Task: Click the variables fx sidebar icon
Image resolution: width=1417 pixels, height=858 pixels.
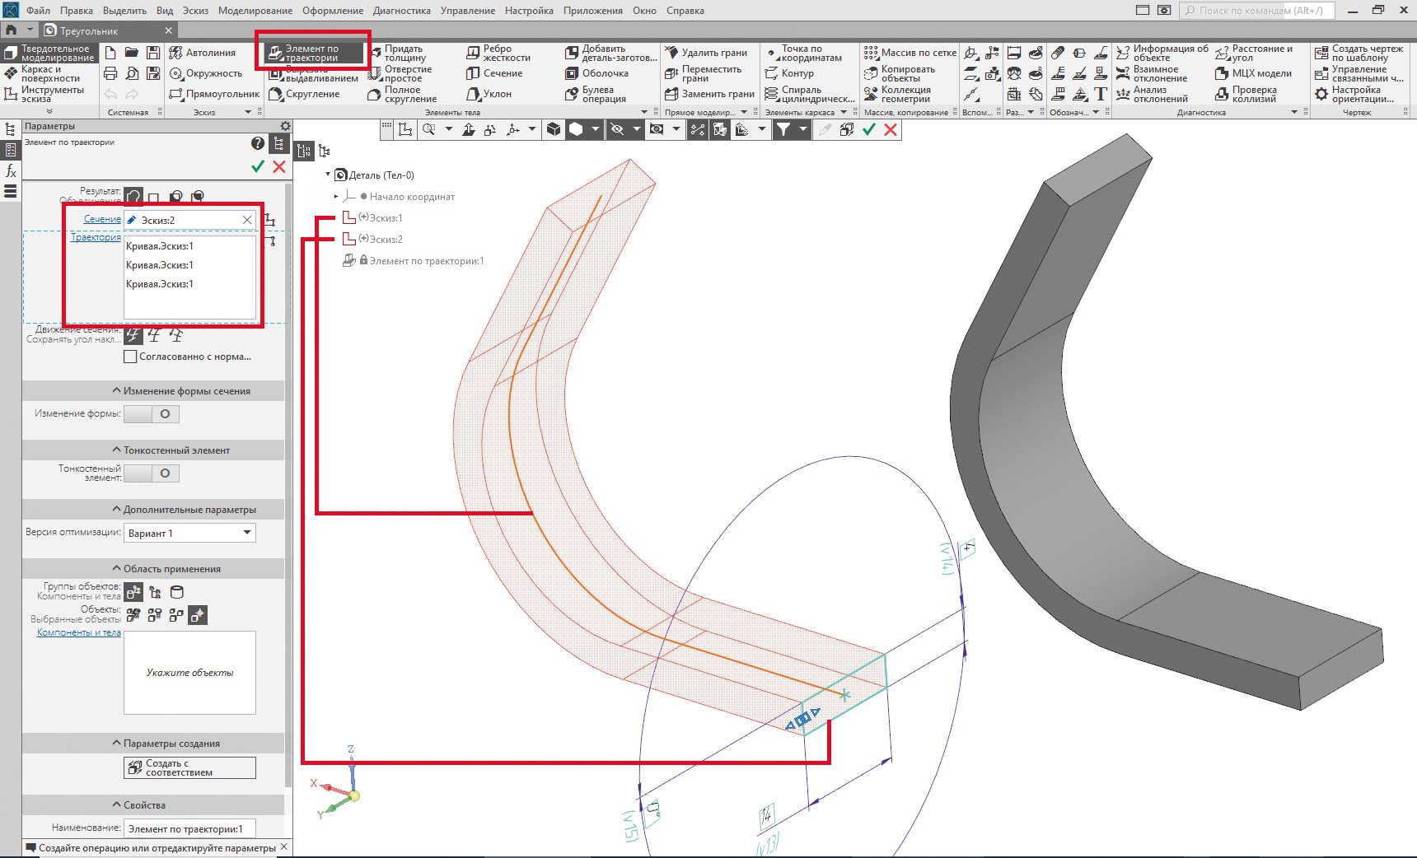Action: 11,170
